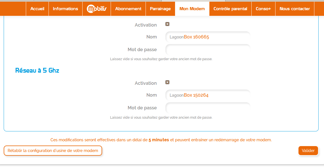Image resolution: width=324 pixels, height=167 pixels.
Task: Click the Activation label under Réseau à 5 Ghz
Action: tap(146, 83)
